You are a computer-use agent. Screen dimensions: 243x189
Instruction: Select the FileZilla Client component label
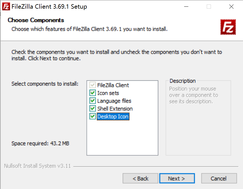(x=113, y=85)
